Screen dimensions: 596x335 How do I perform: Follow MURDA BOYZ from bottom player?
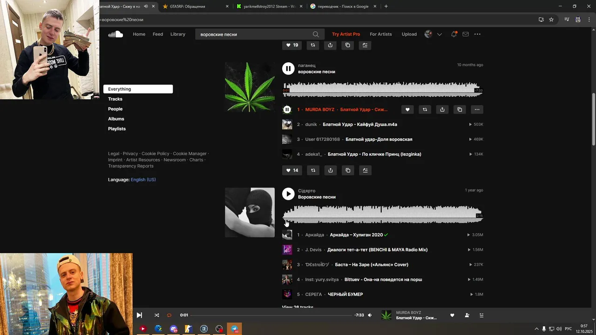pos(467,315)
